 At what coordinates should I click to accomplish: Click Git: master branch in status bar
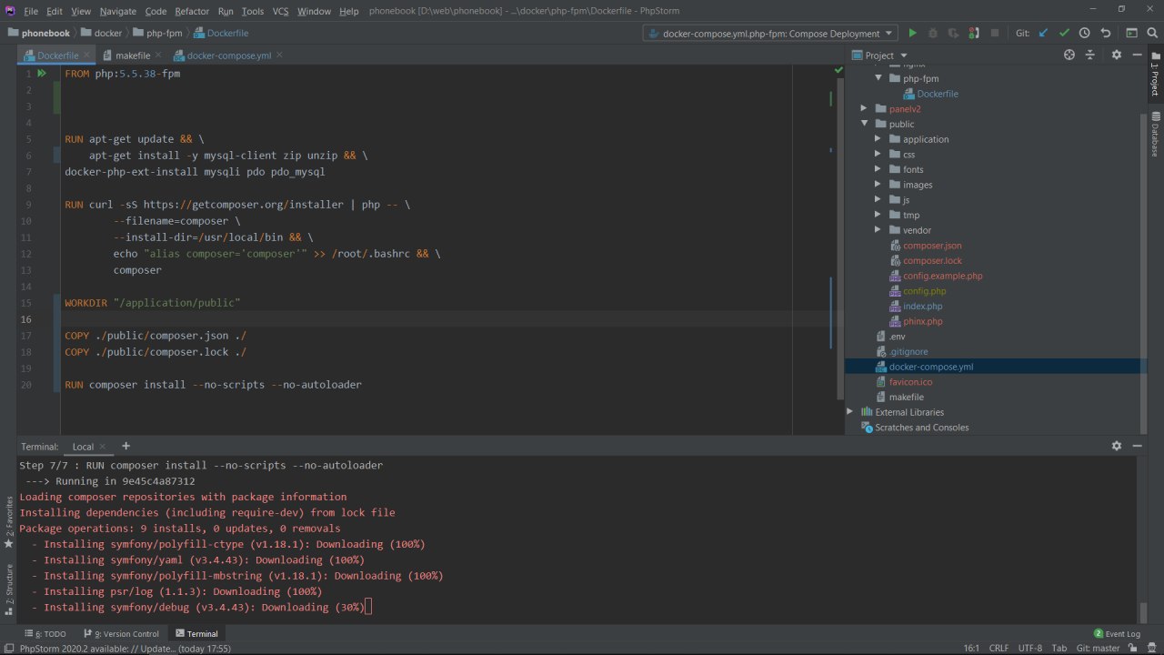[1098, 649]
